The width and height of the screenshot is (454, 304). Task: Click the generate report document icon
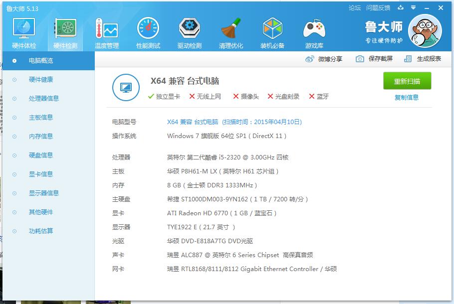pyautogui.click(x=408, y=59)
